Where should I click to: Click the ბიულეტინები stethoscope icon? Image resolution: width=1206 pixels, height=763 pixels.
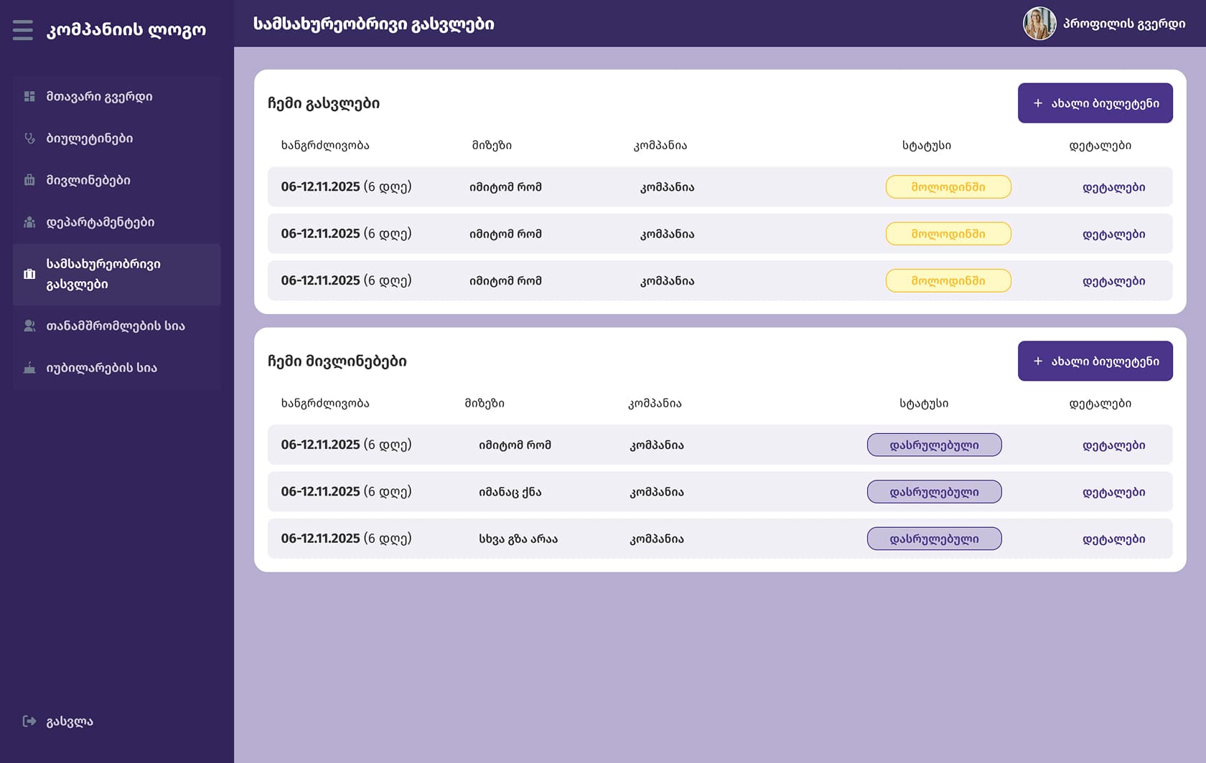(x=29, y=138)
